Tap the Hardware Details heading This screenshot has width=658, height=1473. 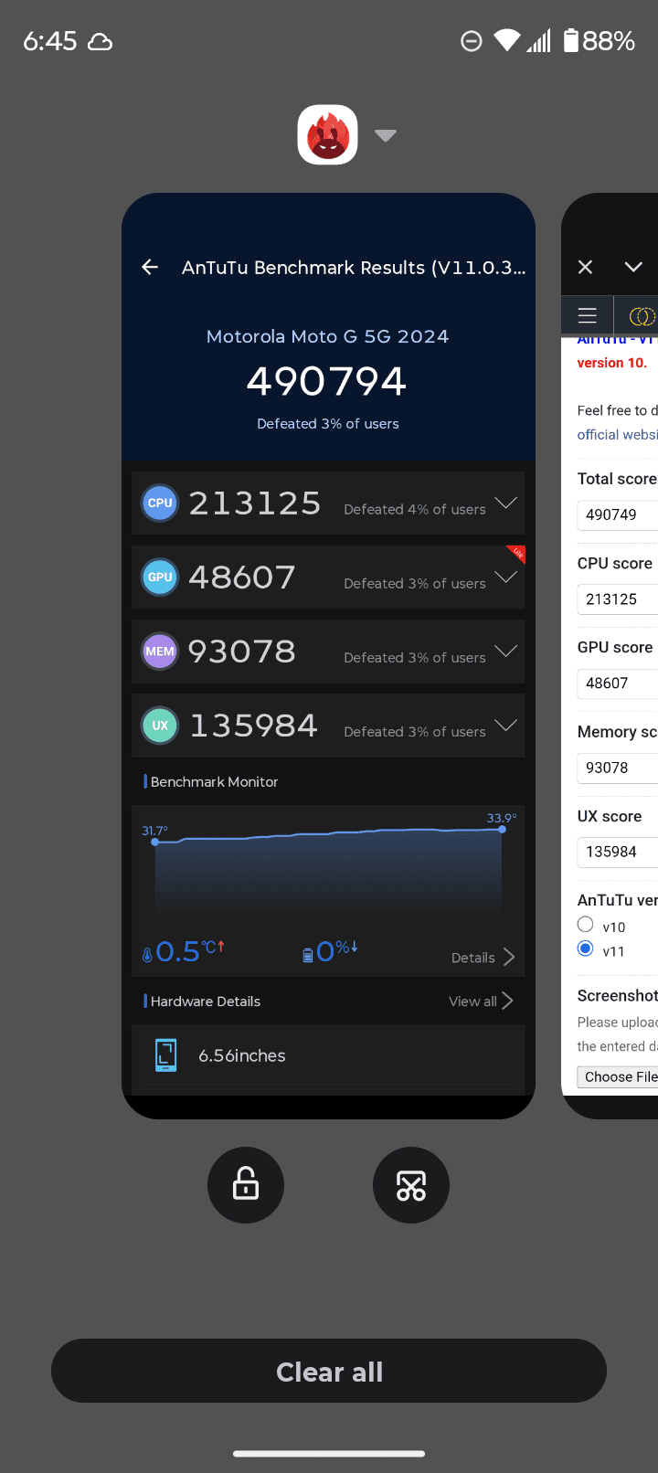(206, 1001)
